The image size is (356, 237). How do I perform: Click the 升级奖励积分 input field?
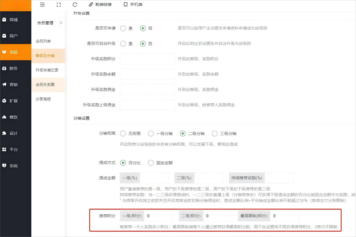[x=147, y=59]
